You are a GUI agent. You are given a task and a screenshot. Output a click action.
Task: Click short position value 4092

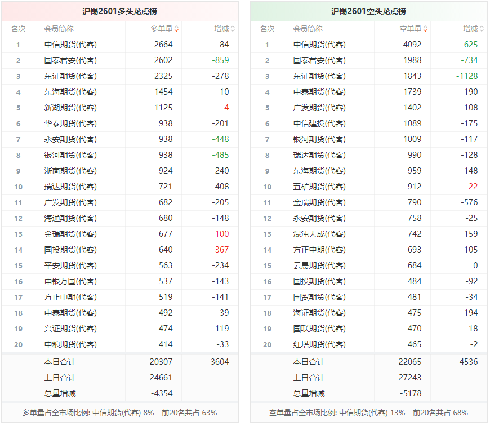412,45
